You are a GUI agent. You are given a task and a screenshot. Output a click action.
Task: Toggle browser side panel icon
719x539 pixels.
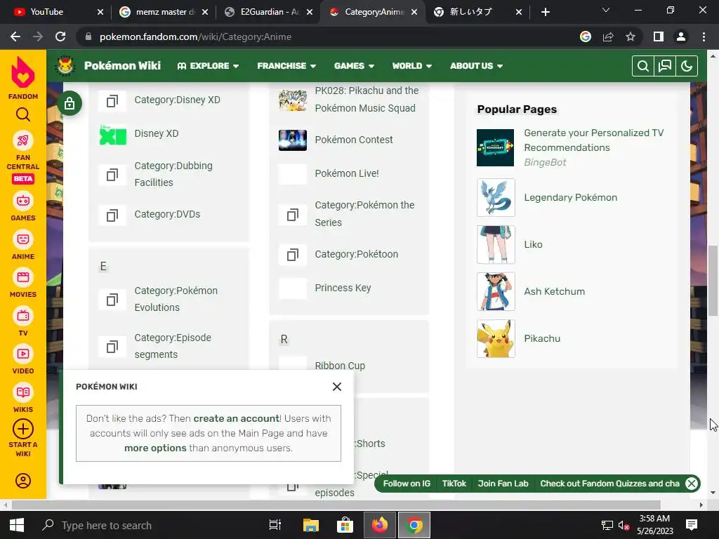(x=659, y=36)
